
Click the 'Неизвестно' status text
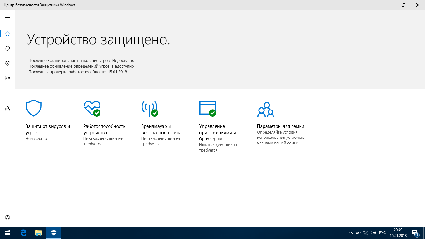tap(36, 139)
